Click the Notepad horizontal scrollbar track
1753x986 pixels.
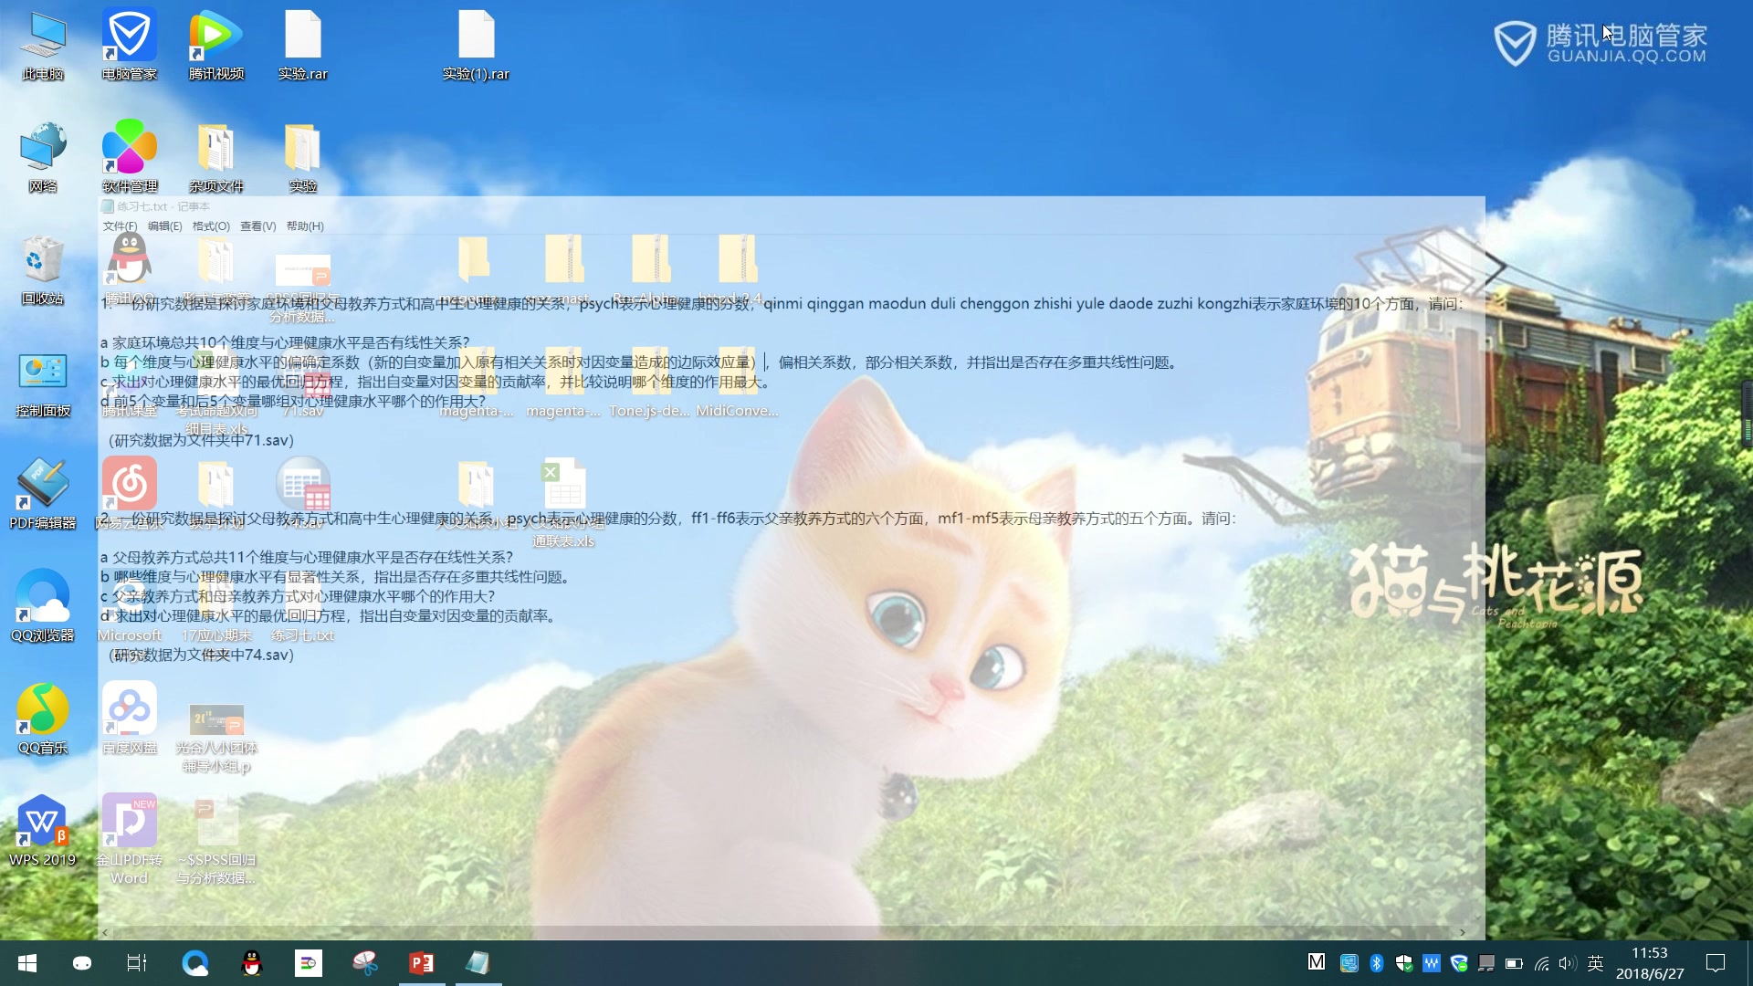point(784,932)
